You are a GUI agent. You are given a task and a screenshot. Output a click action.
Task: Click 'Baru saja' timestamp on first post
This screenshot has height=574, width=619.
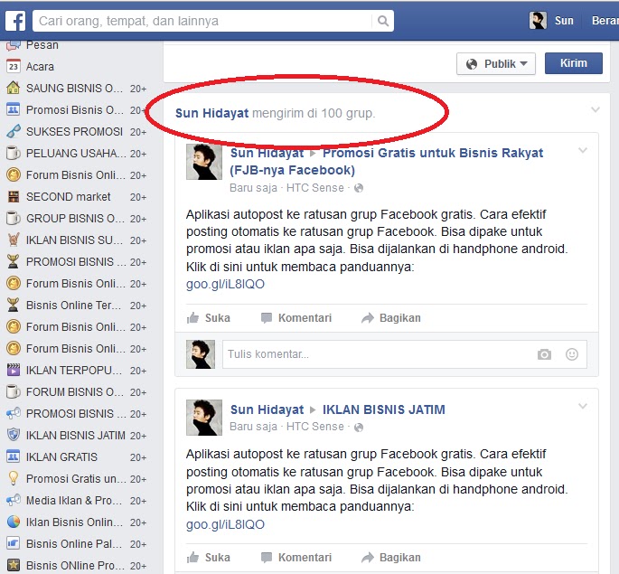coord(253,187)
